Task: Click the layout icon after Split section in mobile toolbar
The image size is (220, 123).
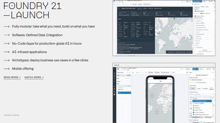Action: (173, 72)
